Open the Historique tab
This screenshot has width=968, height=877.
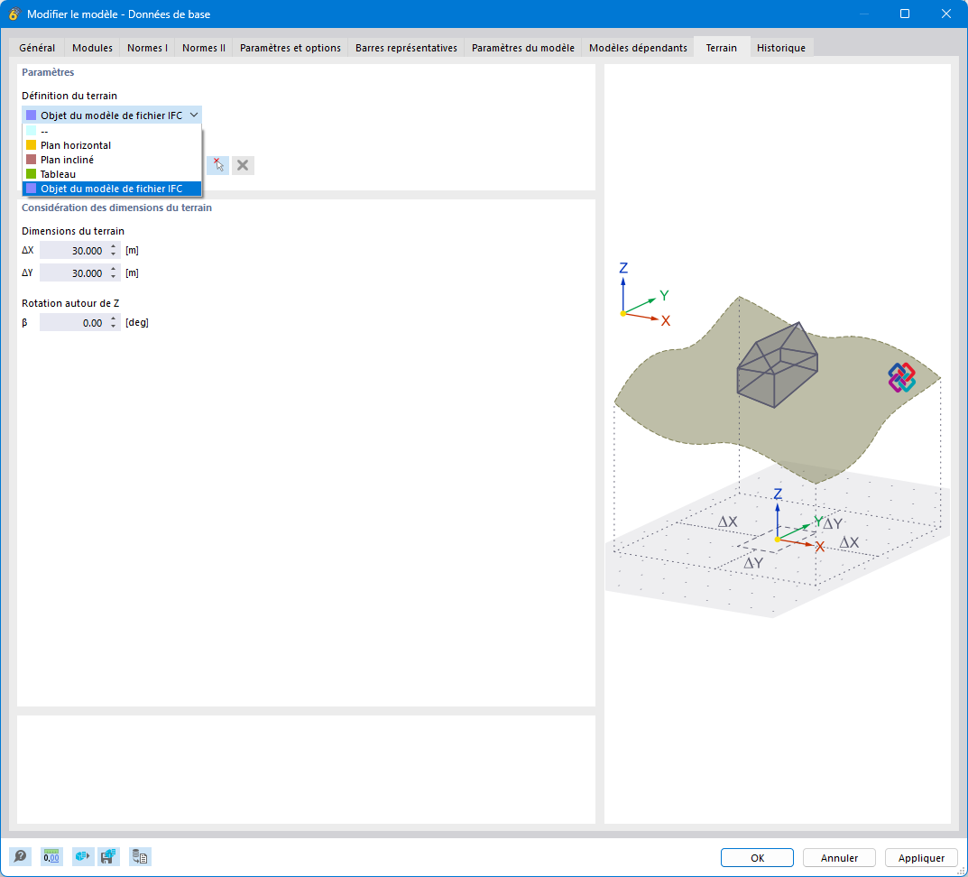[x=781, y=48]
